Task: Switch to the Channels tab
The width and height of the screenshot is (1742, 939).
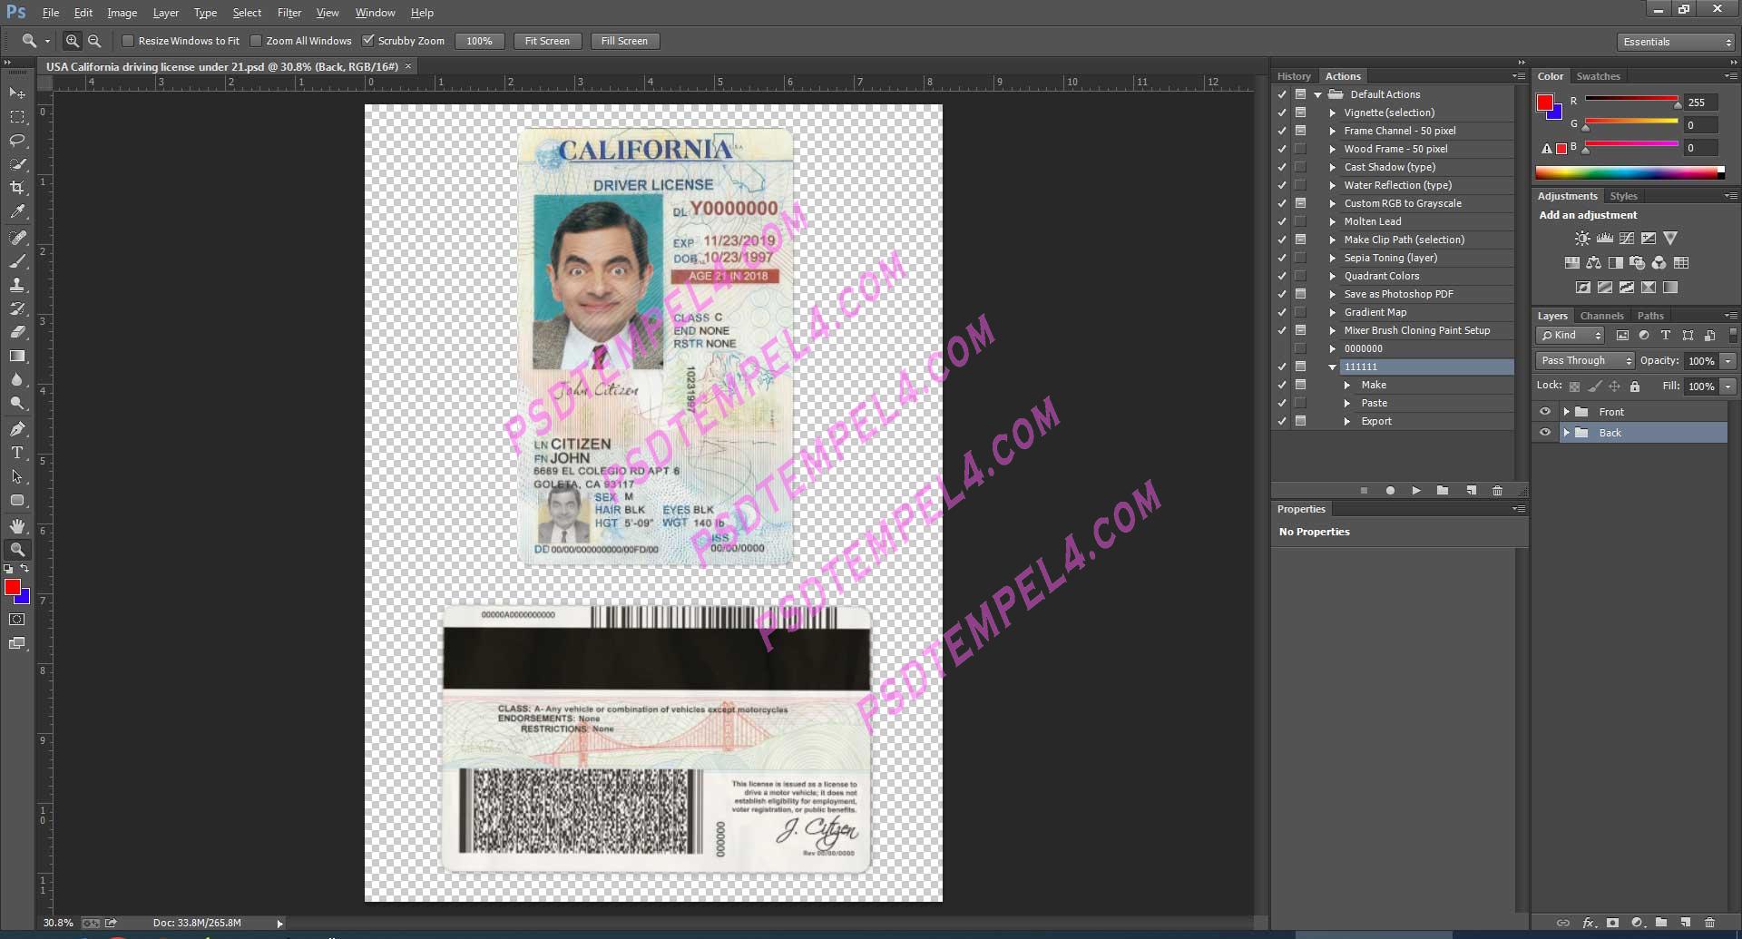Action: [x=1601, y=315]
